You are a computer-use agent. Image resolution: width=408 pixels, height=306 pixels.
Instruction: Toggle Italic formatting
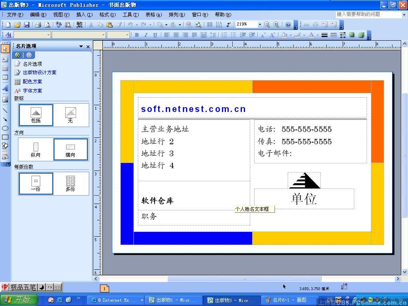146,35
